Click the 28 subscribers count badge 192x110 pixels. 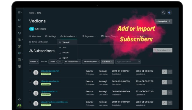coord(31,29)
